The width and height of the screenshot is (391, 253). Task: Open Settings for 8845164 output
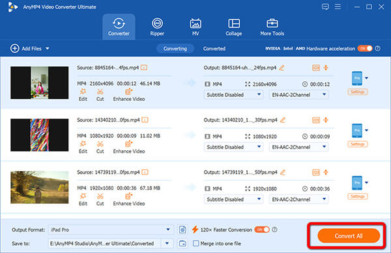click(358, 92)
